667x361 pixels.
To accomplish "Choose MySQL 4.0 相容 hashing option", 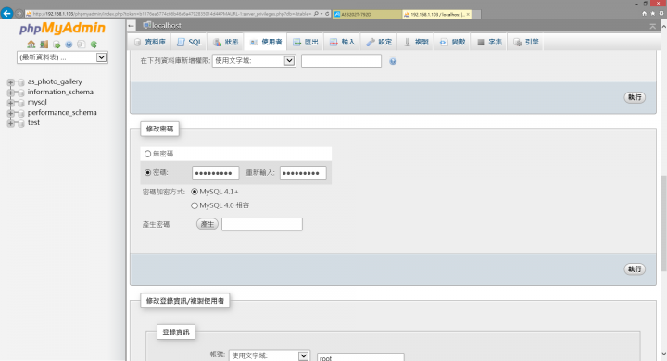I will coord(195,205).
